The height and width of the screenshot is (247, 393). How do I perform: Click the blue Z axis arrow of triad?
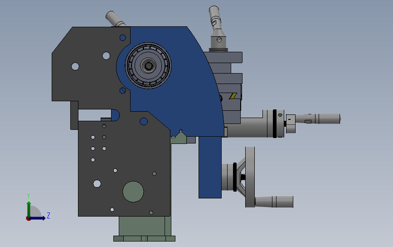coord(38,218)
